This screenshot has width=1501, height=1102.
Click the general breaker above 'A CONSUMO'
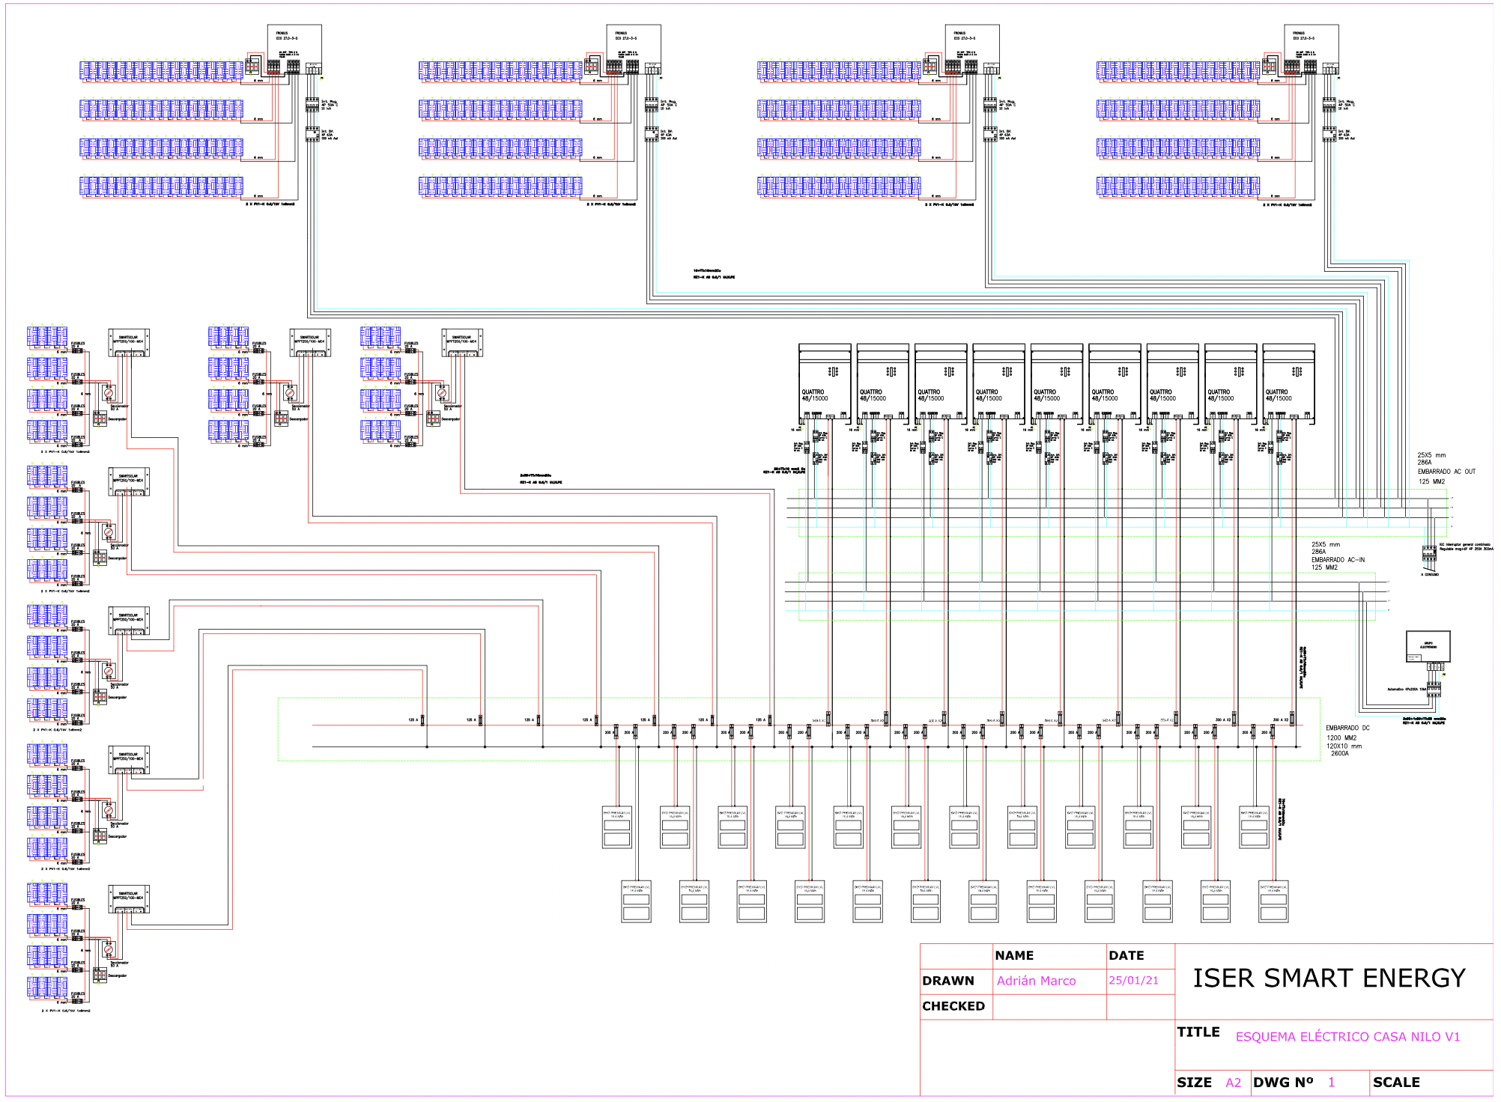click(1429, 554)
